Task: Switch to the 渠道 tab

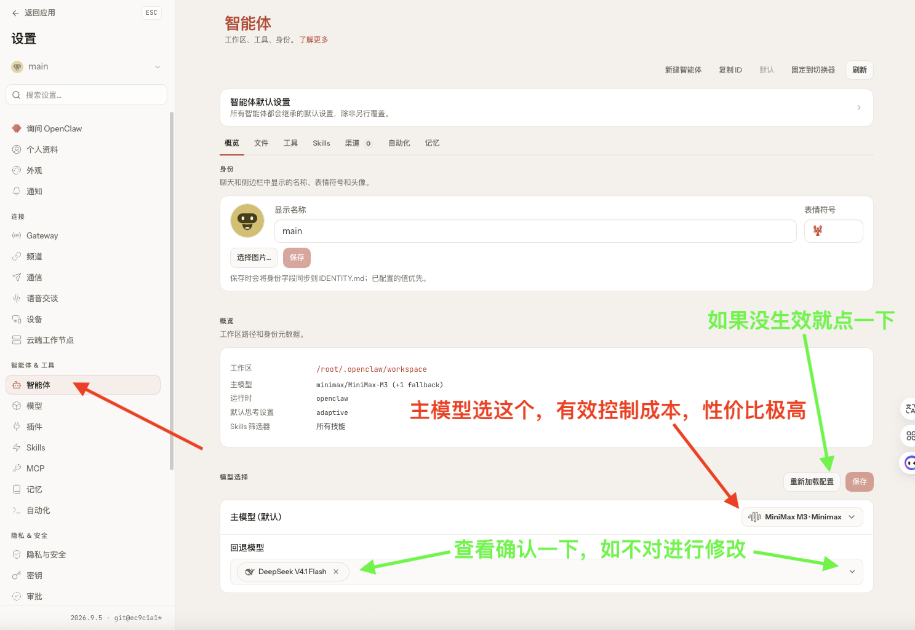Action: (x=358, y=143)
